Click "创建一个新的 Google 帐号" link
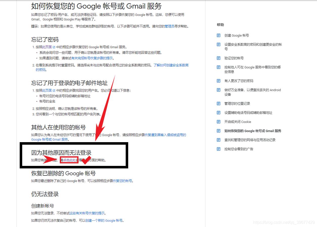 (x=104, y=220)
